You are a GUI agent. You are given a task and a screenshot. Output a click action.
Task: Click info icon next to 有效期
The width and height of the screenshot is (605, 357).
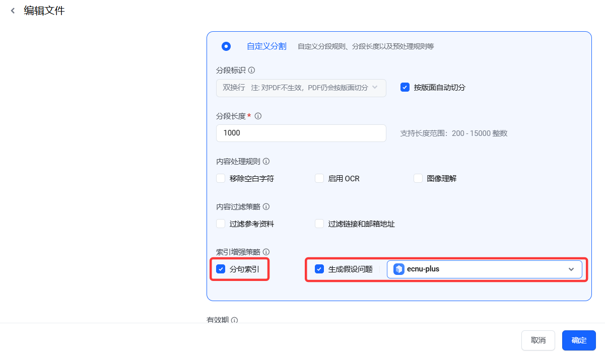pos(234,320)
